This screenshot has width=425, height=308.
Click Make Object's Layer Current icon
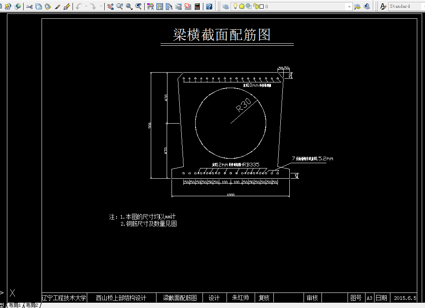pos(357,6)
